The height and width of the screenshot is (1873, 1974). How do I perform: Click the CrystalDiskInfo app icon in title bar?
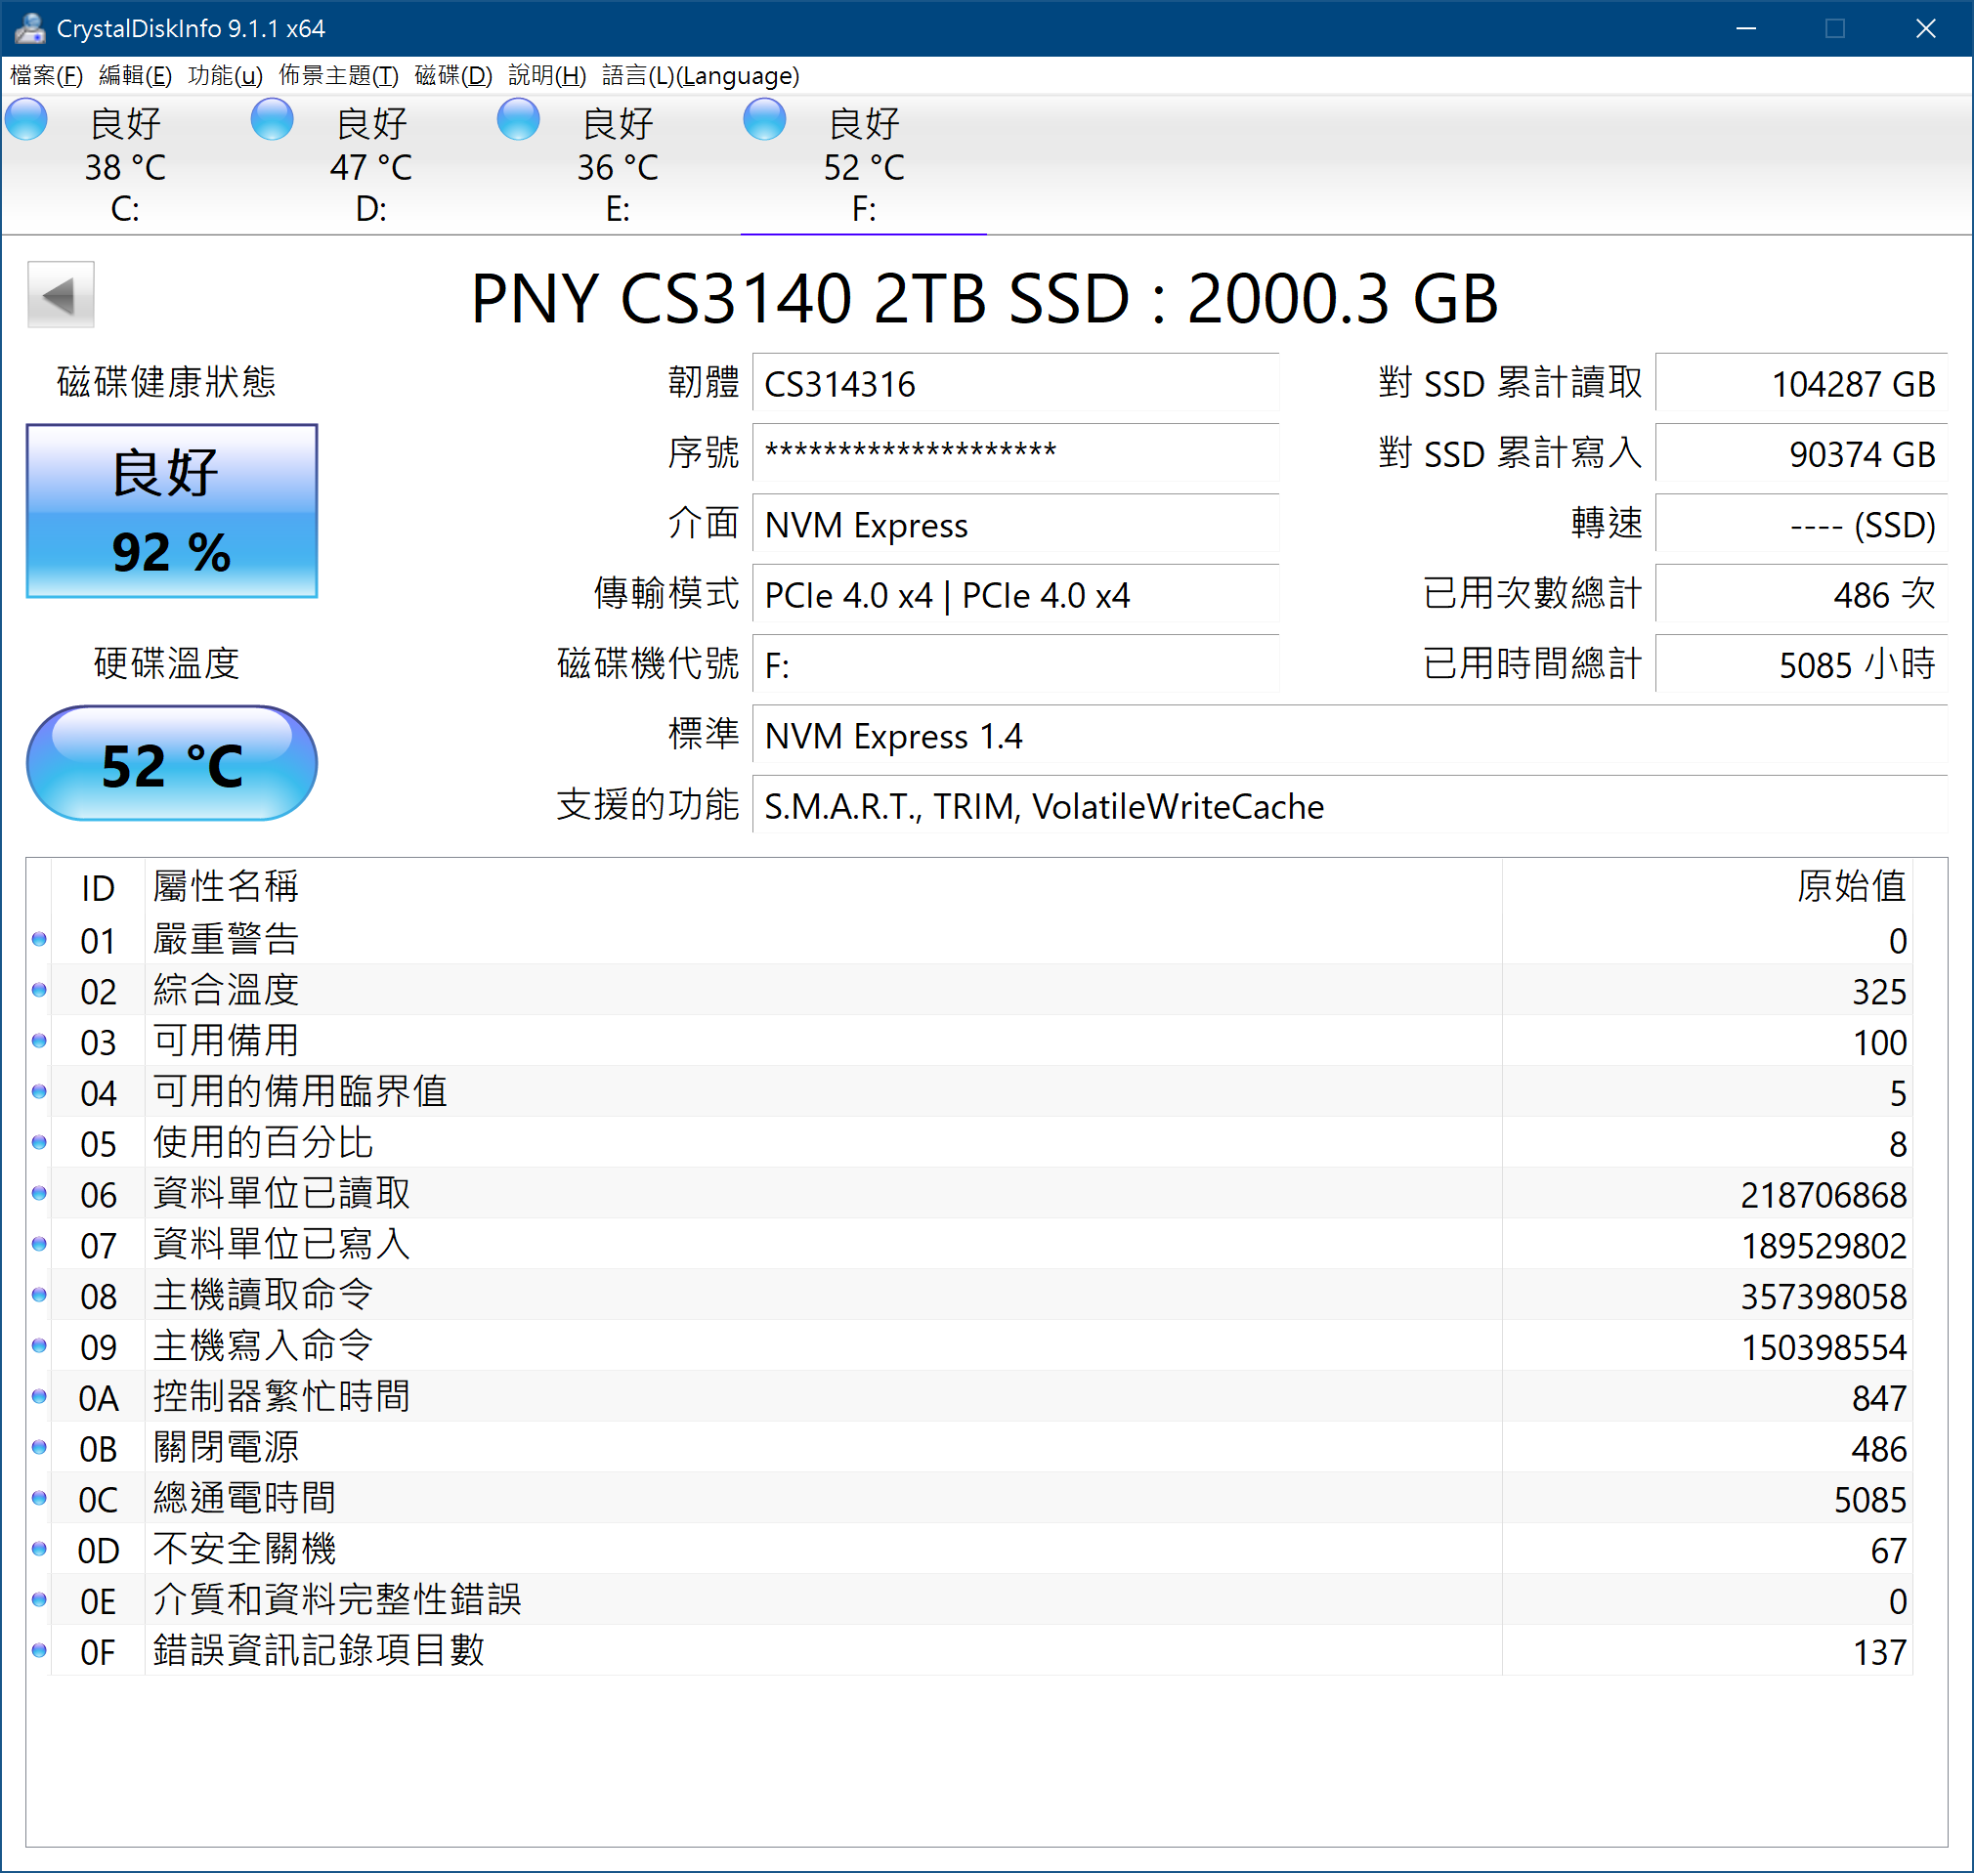[x=29, y=28]
